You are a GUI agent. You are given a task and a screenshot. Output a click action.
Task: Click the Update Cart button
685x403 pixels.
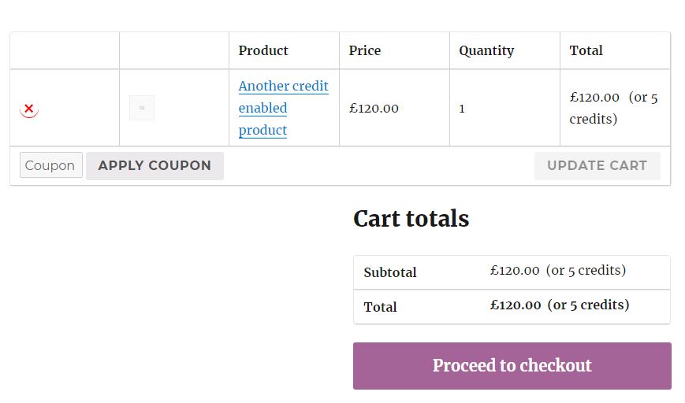tap(597, 165)
